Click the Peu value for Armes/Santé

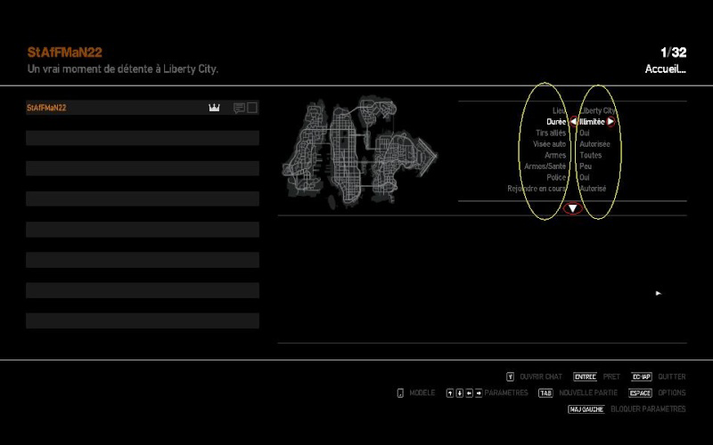586,166
